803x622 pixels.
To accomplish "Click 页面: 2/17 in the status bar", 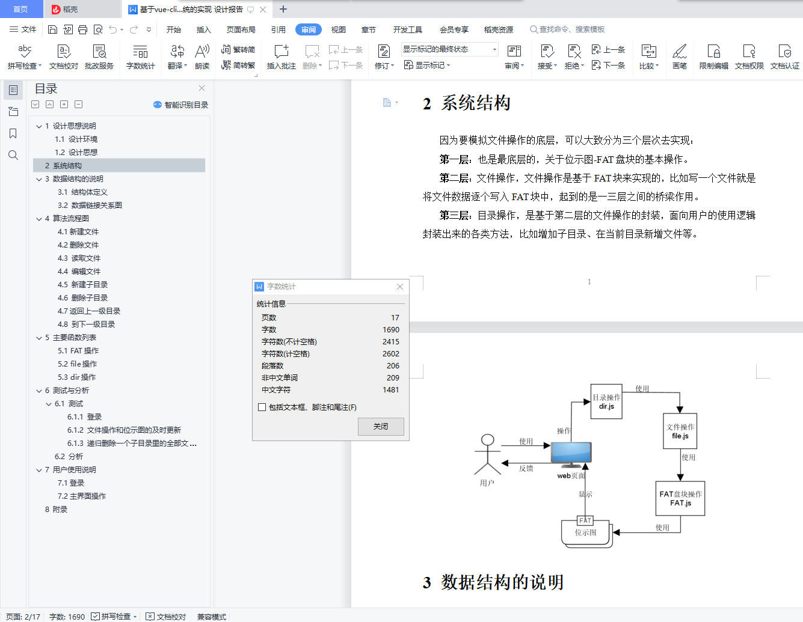I will click(23, 617).
